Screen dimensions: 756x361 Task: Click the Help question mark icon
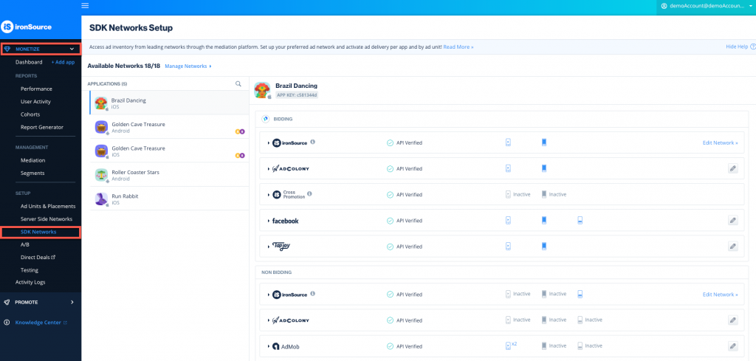click(x=752, y=47)
